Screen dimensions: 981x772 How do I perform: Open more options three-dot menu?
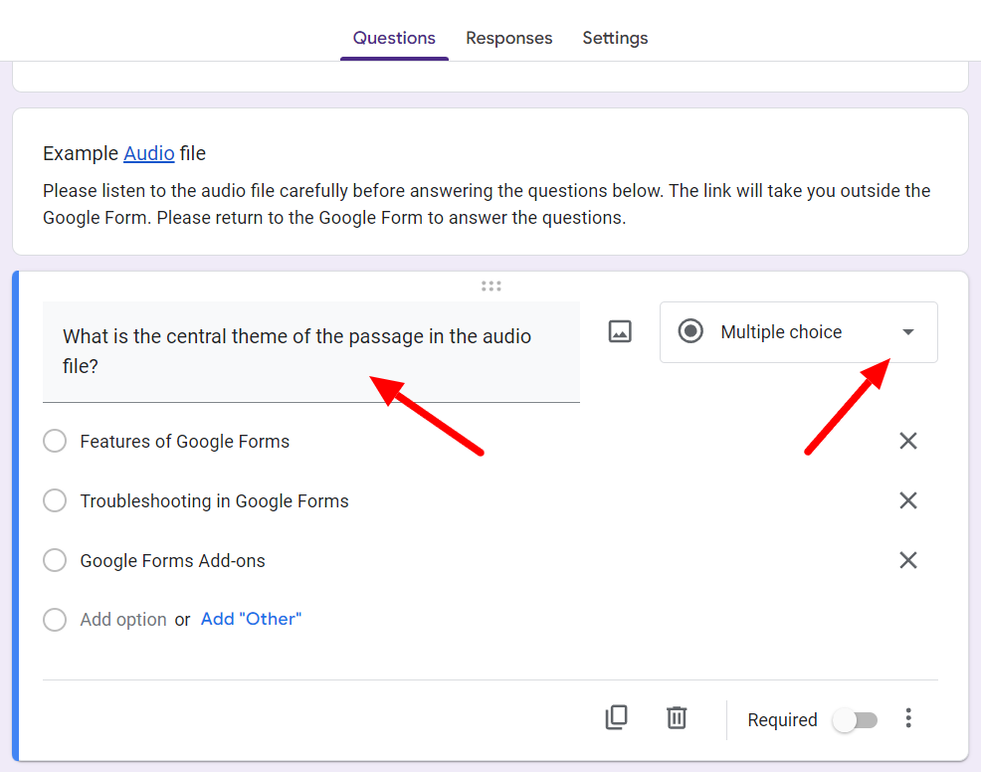908,718
